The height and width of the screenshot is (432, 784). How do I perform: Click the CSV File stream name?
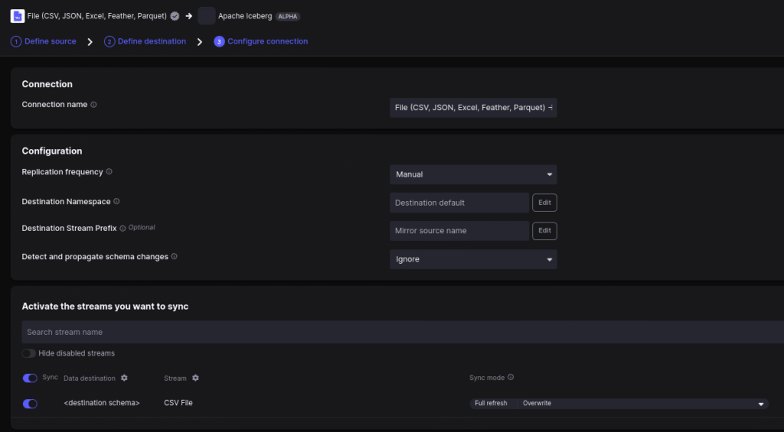point(178,403)
